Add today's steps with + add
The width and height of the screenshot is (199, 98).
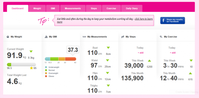[141, 53]
